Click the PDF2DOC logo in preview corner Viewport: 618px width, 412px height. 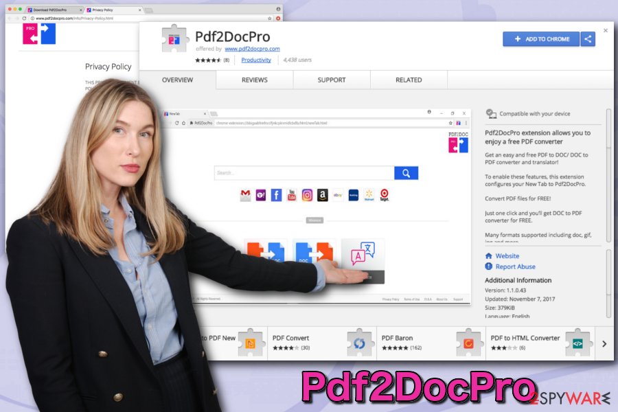pyautogui.click(x=458, y=142)
